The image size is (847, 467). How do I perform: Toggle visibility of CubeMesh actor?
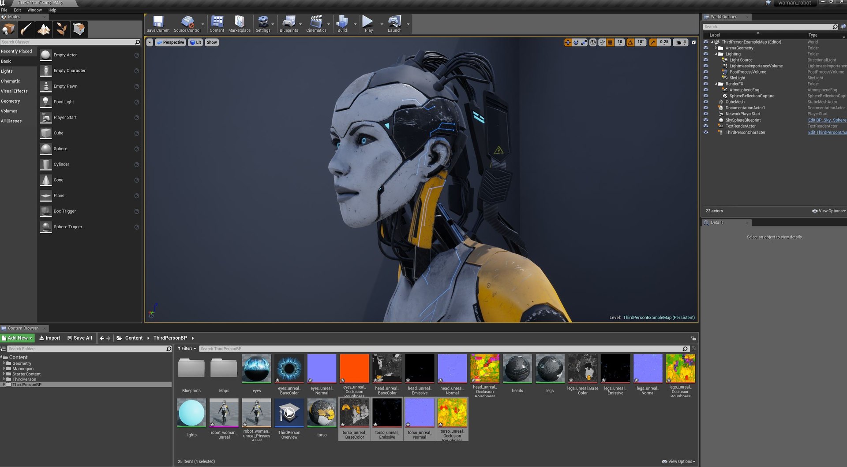(x=705, y=102)
